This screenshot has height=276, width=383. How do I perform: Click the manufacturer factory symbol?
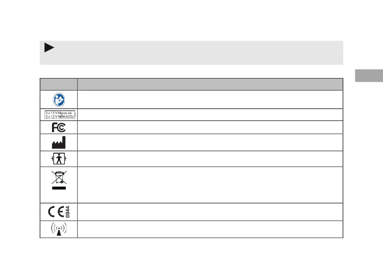point(58,143)
